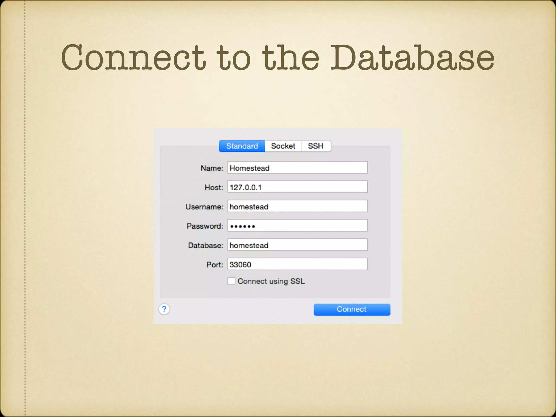Click the 'Port:' field label
The image size is (556, 417).
click(215, 265)
